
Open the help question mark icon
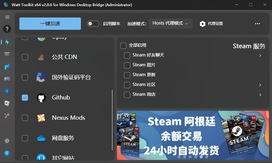click(7, 29)
